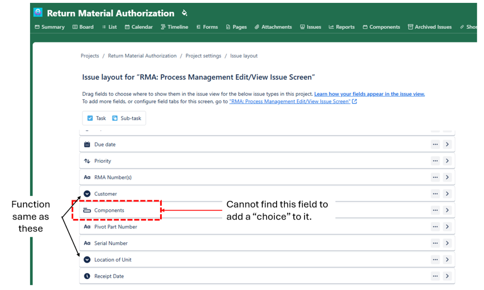Screen dimensions: 484x290
Task: Click the 'Sub-task' label text
Action: coord(131,118)
